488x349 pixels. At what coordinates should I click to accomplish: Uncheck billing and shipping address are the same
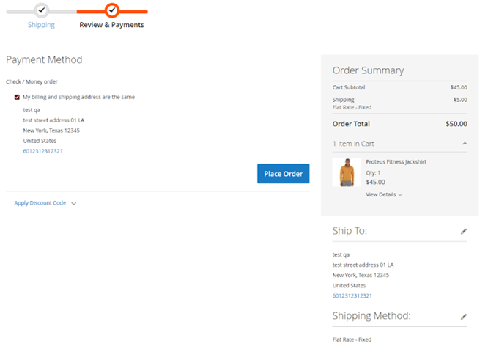[17, 97]
